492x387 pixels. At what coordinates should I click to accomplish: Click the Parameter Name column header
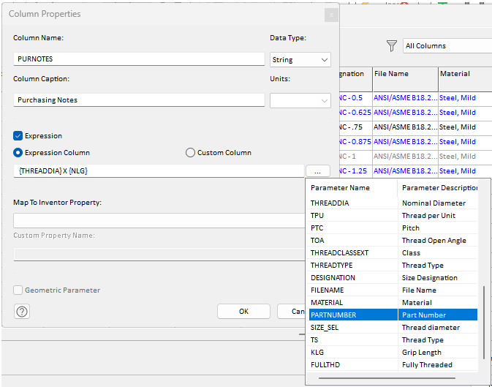[353, 188]
